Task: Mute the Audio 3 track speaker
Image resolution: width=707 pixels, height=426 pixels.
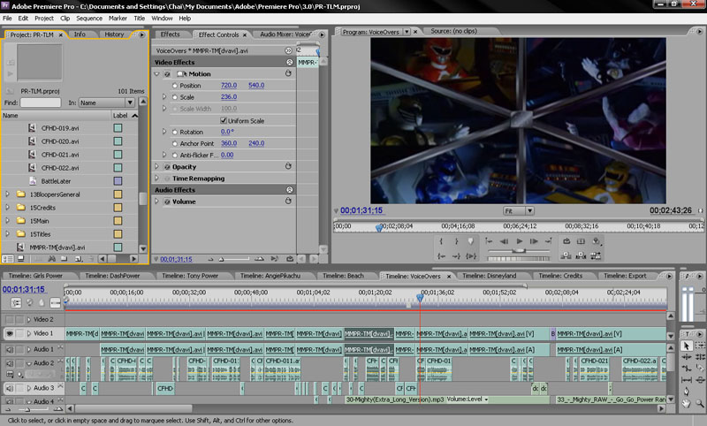Action: pos(10,388)
